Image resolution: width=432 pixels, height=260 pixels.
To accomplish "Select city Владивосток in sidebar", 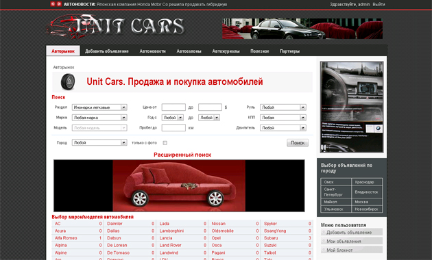I will pyautogui.click(x=367, y=192).
